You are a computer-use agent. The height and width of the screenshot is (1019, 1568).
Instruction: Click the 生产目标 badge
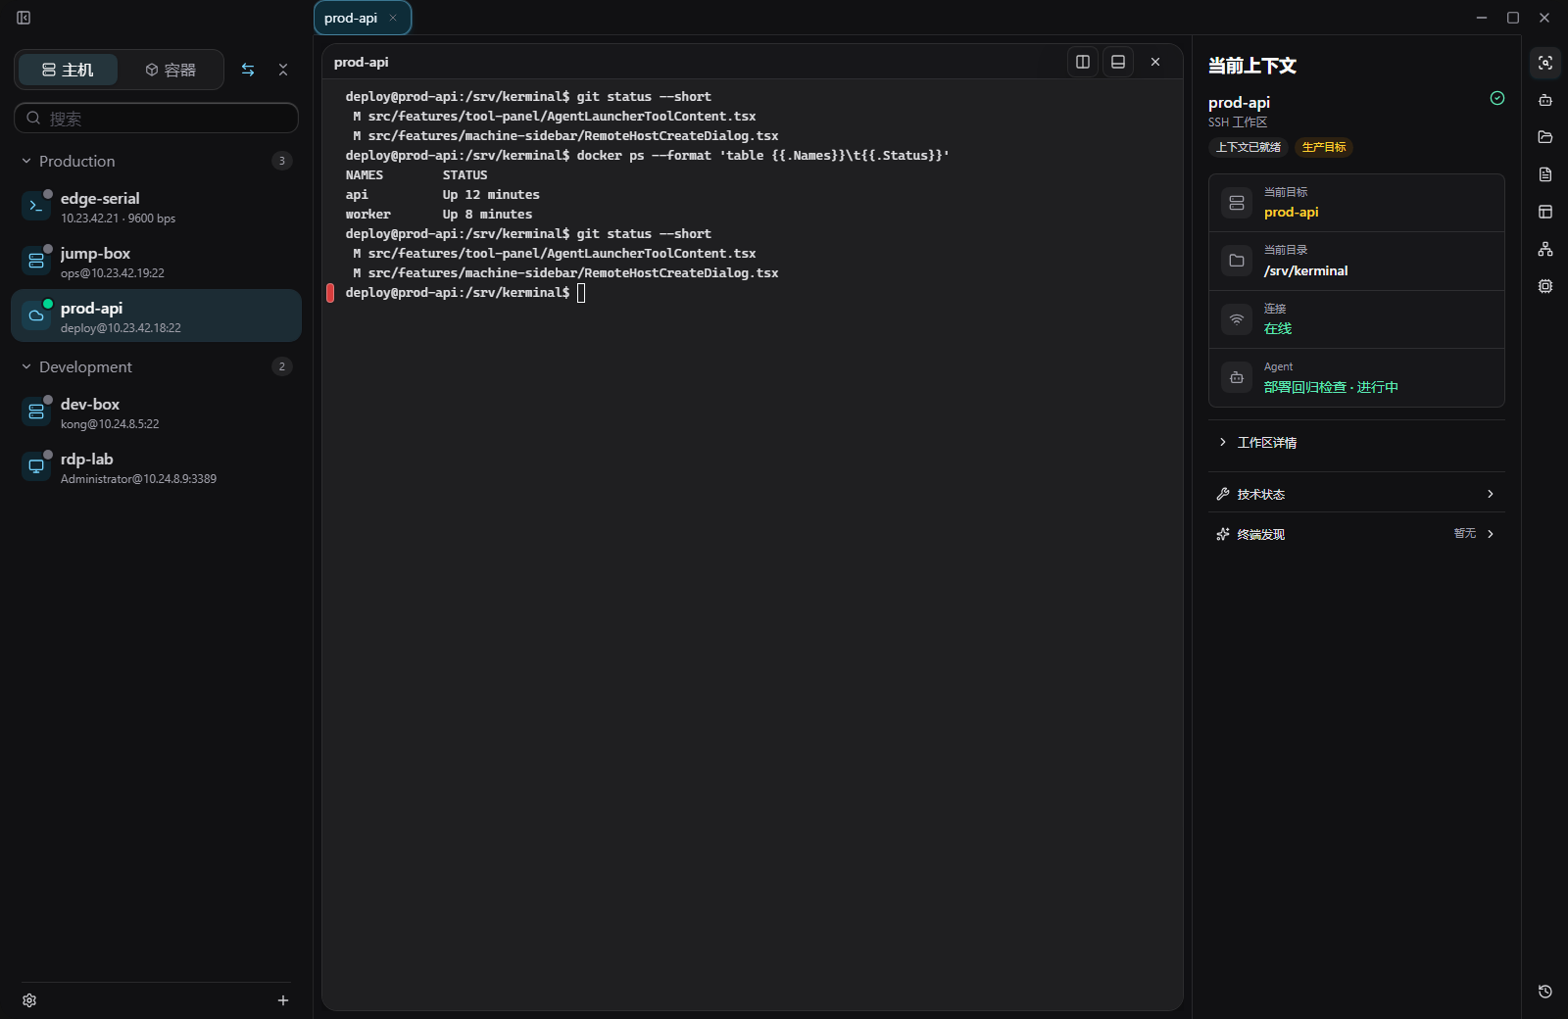[x=1324, y=147]
